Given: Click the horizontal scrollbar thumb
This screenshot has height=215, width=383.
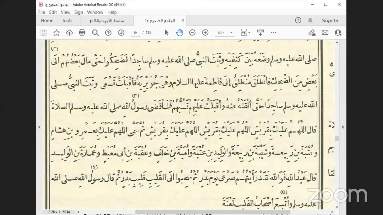Looking at the screenshot, I should point(213,212).
